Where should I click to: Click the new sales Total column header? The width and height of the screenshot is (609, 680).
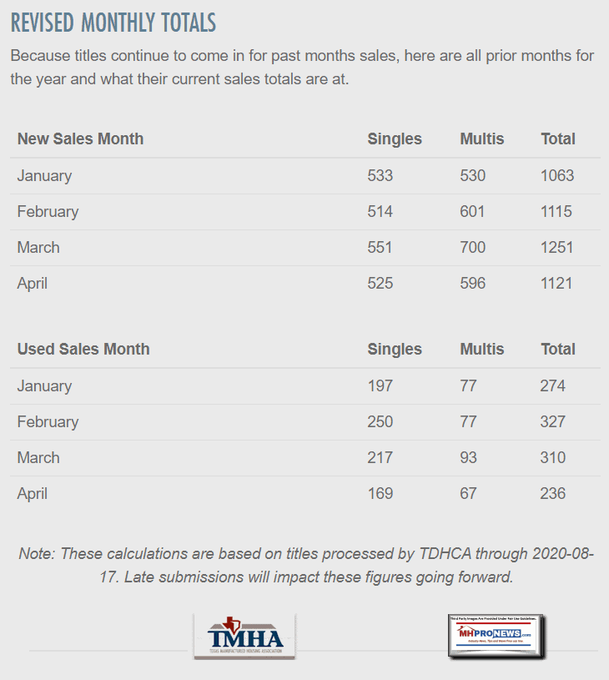coord(558,139)
